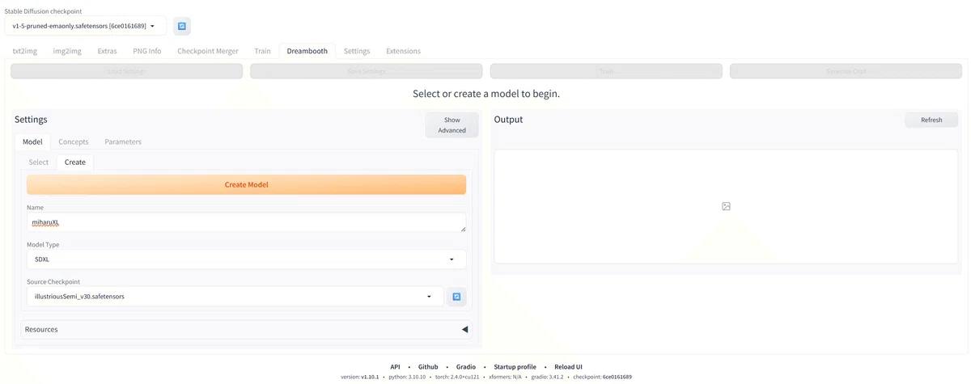
Task: Select the Dreambooth tab
Action: click(x=307, y=51)
